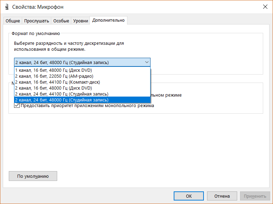The width and height of the screenshot is (273, 204).
Task: Choose 1 канал, 16 бит, 48000 Гц option
Action: (x=53, y=70)
